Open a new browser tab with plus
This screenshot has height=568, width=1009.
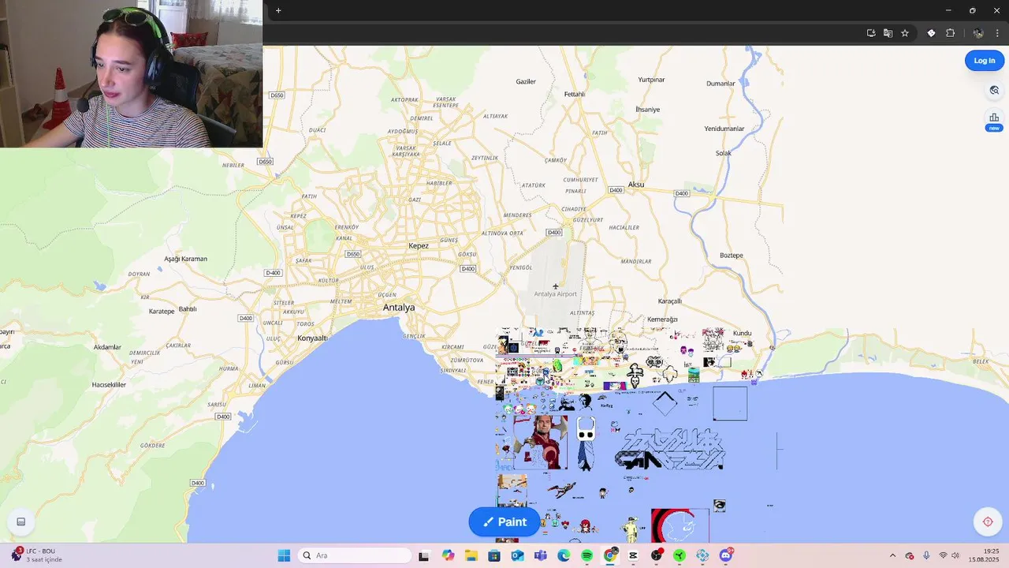(278, 10)
